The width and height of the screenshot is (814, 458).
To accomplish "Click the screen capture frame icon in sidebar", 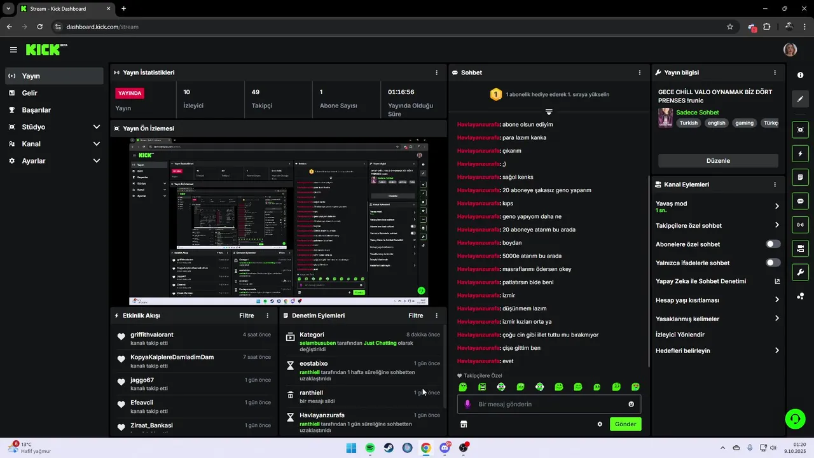I will pyautogui.click(x=800, y=130).
